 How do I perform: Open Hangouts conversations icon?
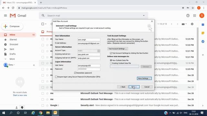22,108
